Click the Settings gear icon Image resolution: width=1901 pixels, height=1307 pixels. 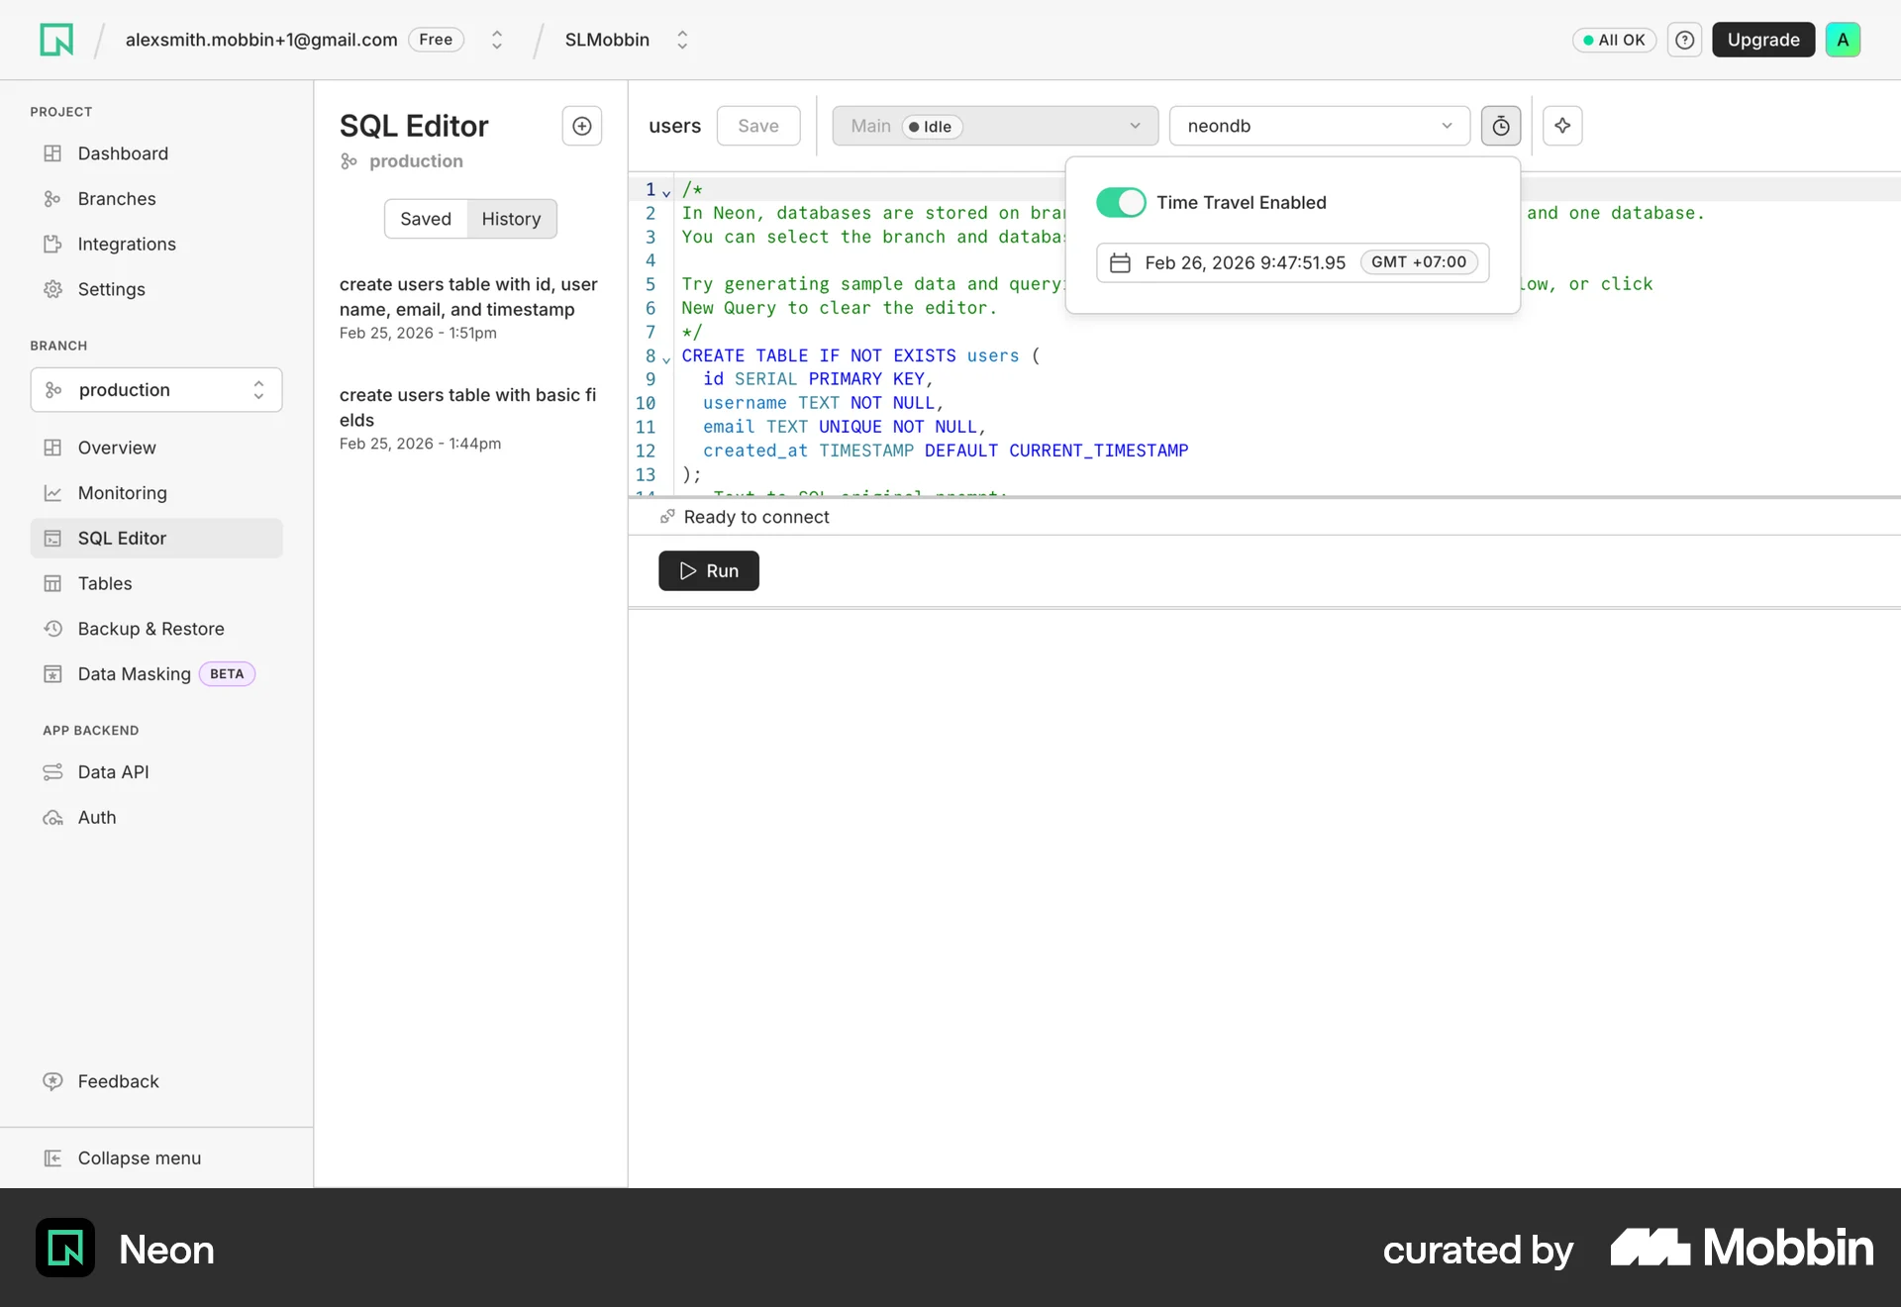(52, 289)
